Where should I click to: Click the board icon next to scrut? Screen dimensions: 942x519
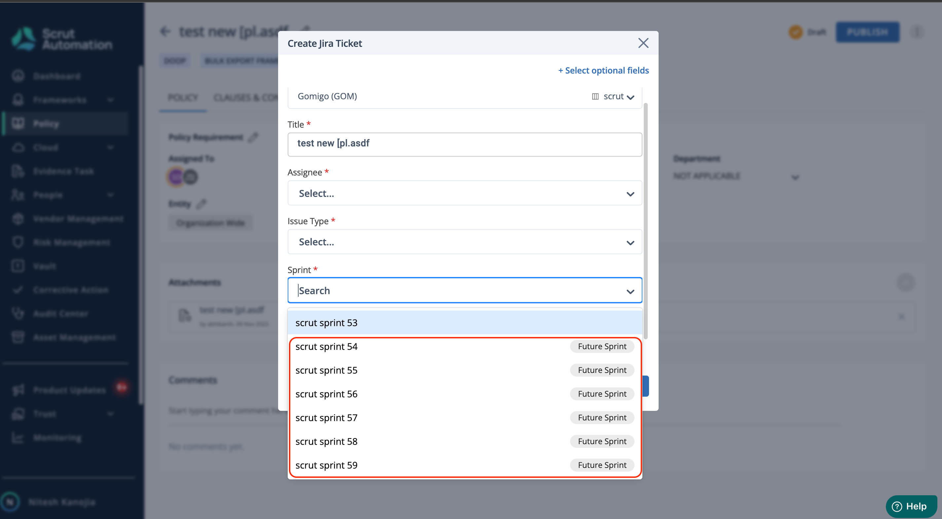(x=595, y=96)
